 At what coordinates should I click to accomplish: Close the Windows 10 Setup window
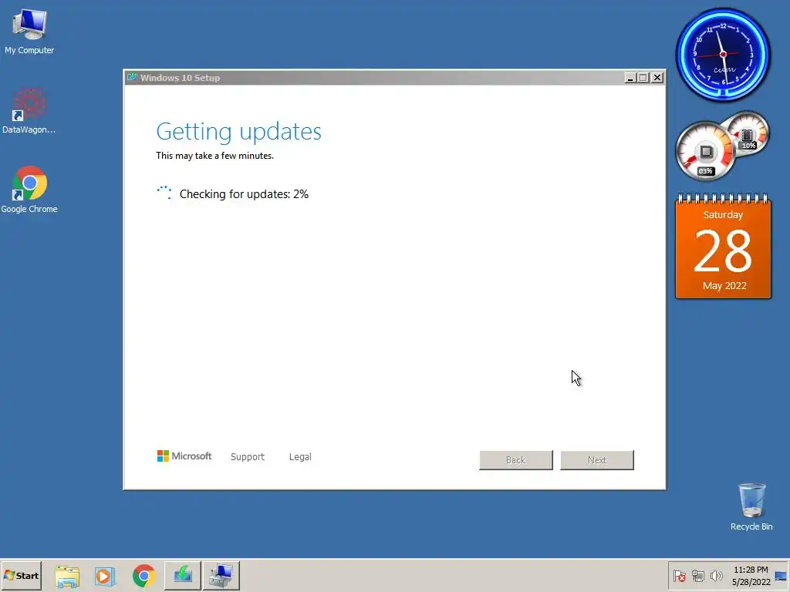click(x=657, y=78)
